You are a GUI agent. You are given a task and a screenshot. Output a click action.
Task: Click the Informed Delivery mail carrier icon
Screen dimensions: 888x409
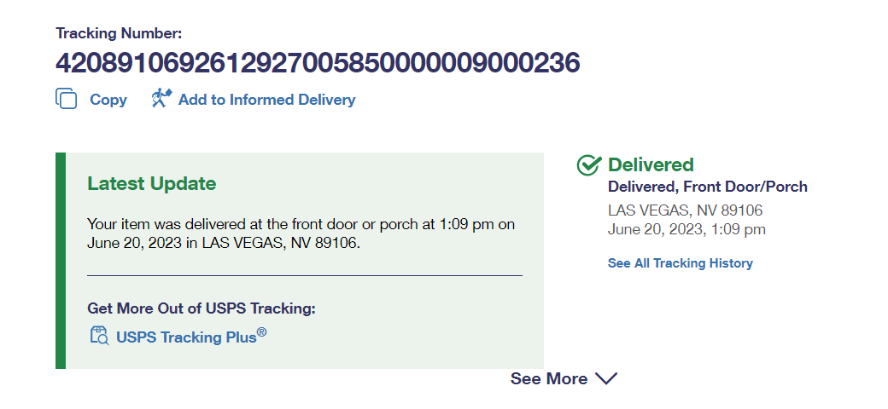coord(161,99)
